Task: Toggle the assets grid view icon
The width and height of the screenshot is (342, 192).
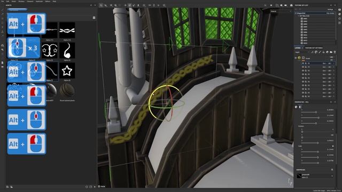Action: click(94, 18)
